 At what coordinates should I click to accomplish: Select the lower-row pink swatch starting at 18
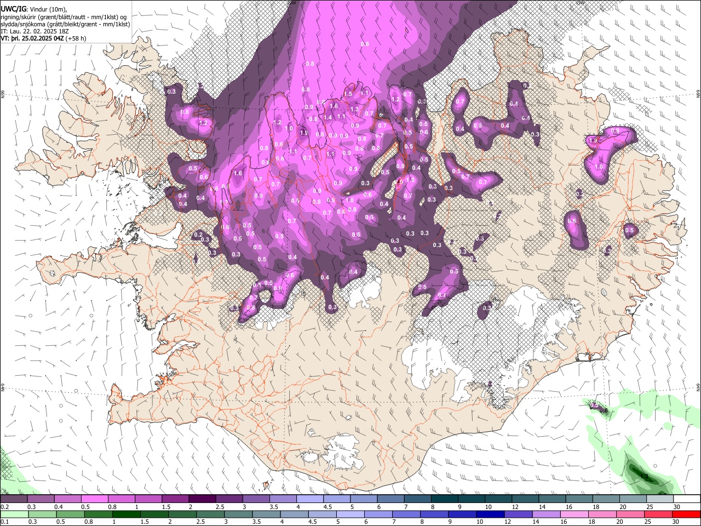click(x=601, y=514)
